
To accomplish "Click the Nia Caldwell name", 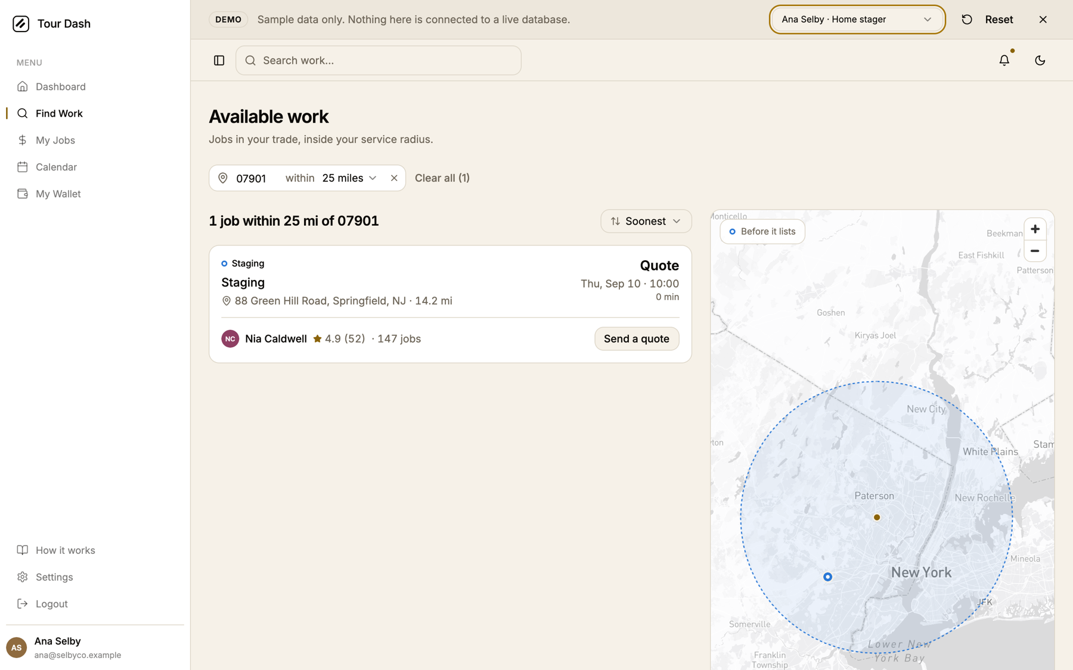I will 276,339.
